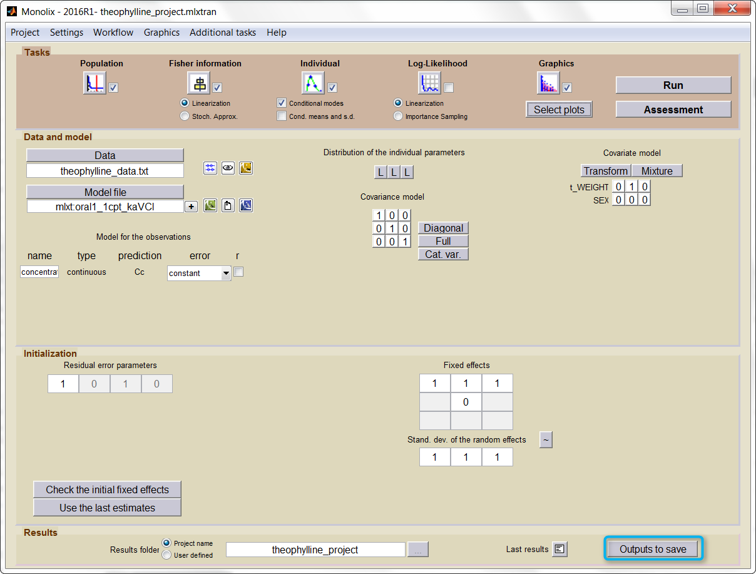Image resolution: width=756 pixels, height=574 pixels.
Task: Click the Model file button
Action: [x=105, y=192]
